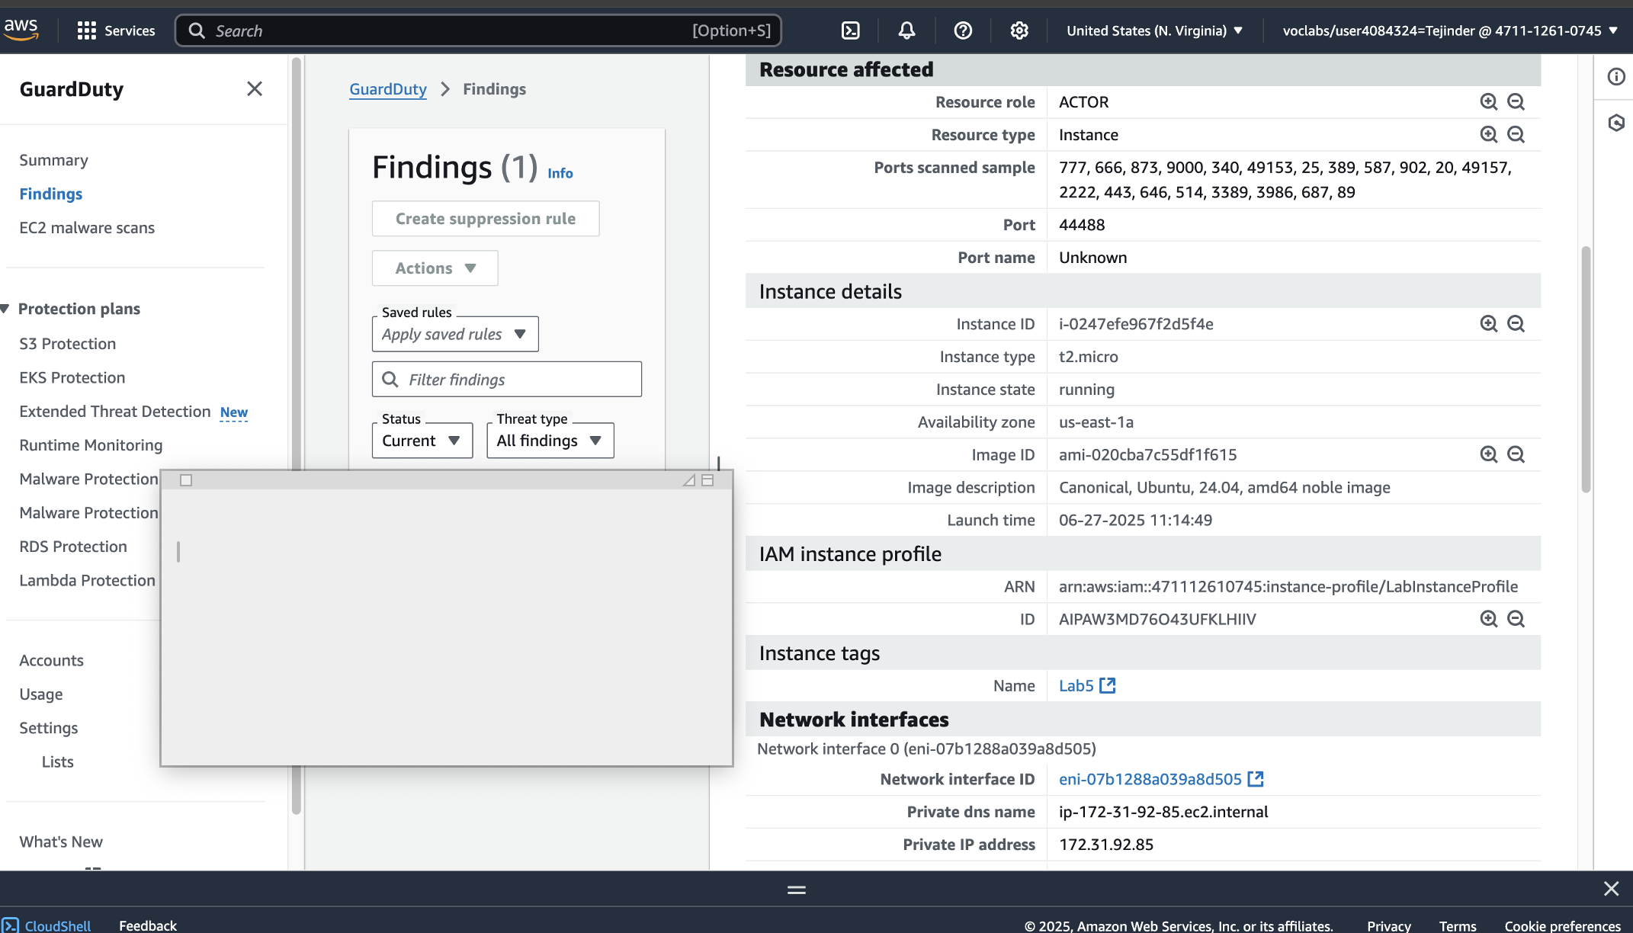Image resolution: width=1633 pixels, height=933 pixels.
Task: Select EC2 malware scans in sidebar
Action: (87, 228)
